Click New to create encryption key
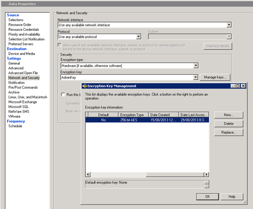The width and height of the screenshot is (253, 209). tap(228, 115)
